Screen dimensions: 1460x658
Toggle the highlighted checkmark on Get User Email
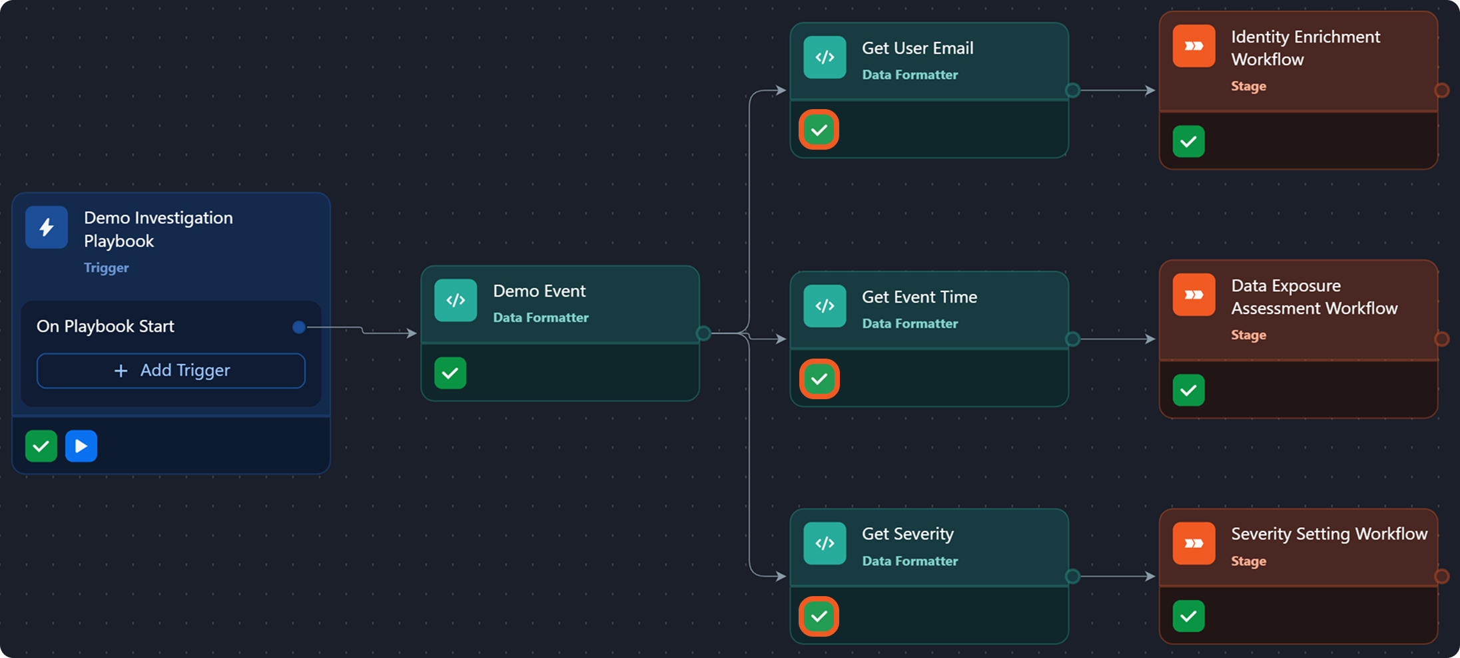[819, 130]
